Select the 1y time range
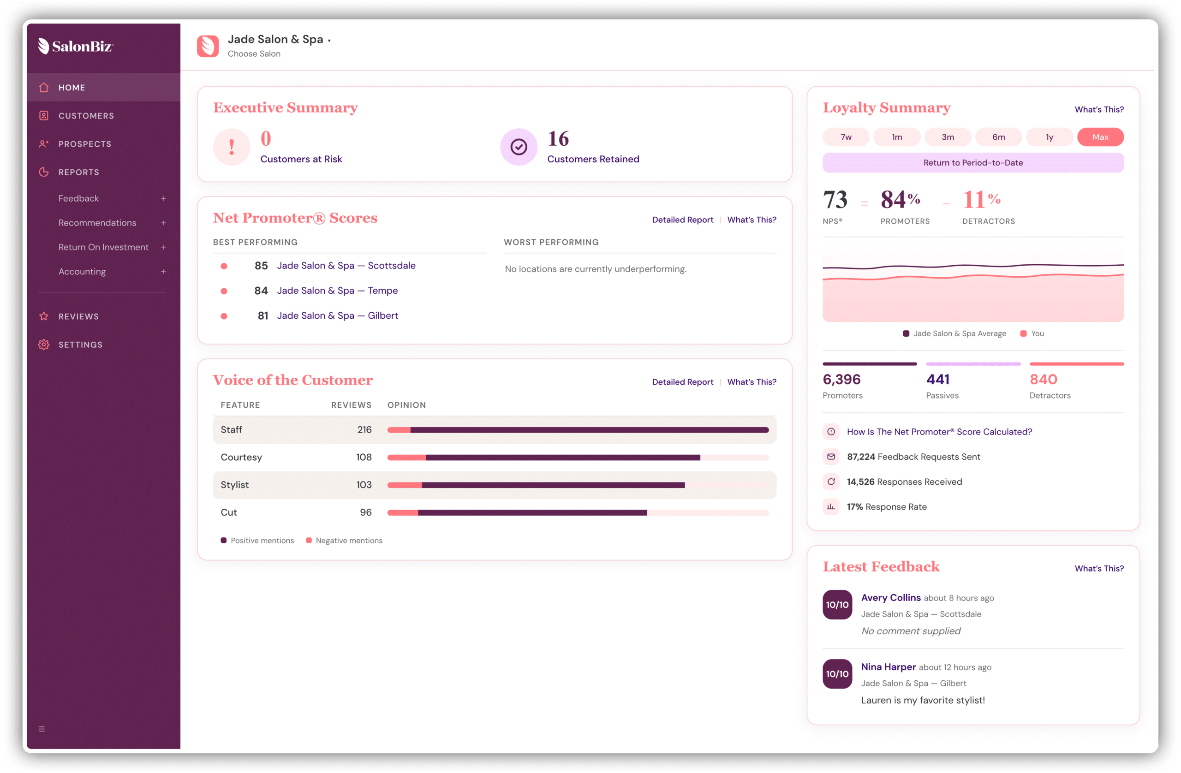Screen dimensions: 1181x773 [x=1050, y=137]
